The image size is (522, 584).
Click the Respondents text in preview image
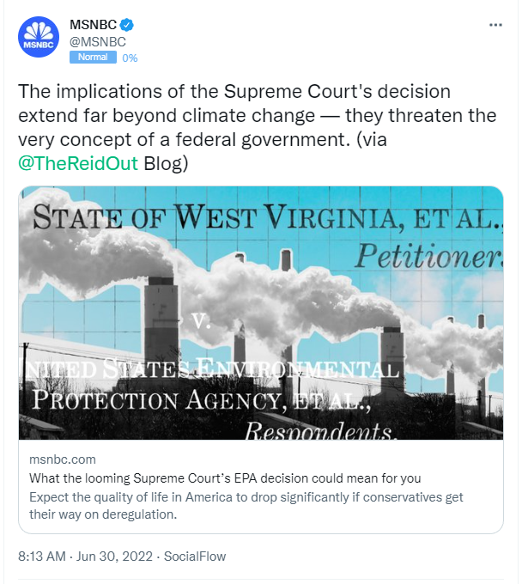(x=319, y=432)
